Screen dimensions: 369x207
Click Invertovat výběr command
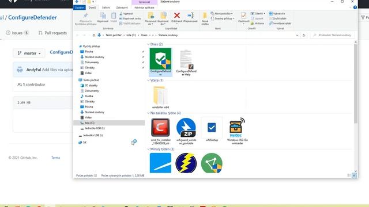280,23
